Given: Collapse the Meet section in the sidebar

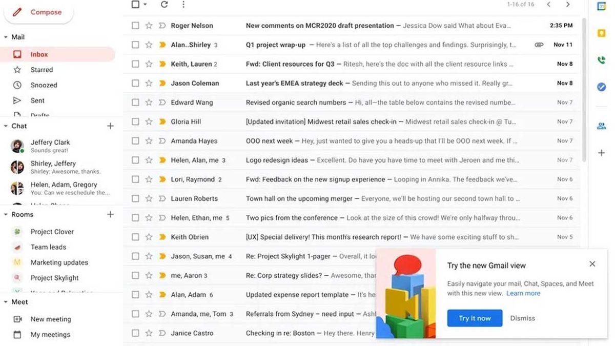Looking at the screenshot, I should pyautogui.click(x=5, y=302).
